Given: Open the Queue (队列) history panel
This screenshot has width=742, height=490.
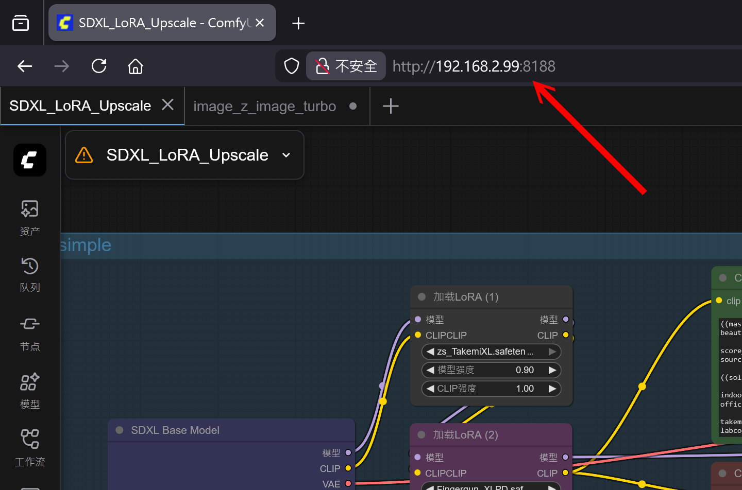Looking at the screenshot, I should (x=29, y=275).
